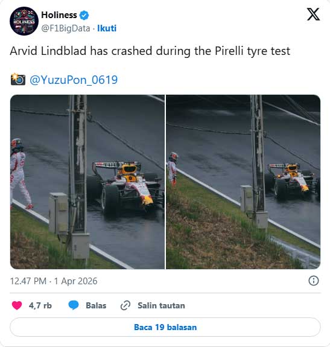
Task: Click the Balas reply button
Action: [96, 305]
